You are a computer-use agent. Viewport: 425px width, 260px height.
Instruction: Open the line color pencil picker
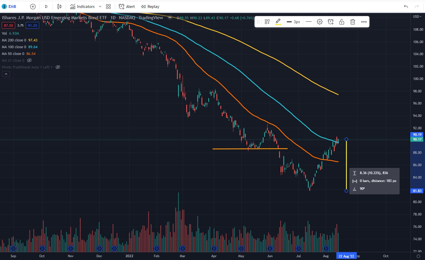278,22
